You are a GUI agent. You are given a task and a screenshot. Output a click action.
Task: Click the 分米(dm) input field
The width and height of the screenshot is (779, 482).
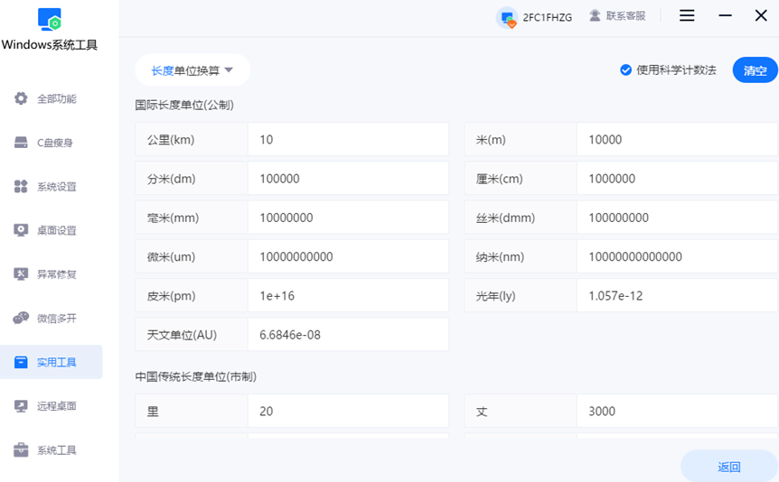click(x=348, y=178)
